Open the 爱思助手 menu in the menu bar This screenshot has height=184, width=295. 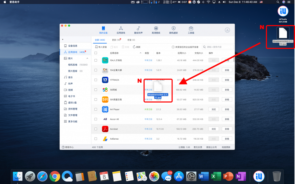[14, 2]
